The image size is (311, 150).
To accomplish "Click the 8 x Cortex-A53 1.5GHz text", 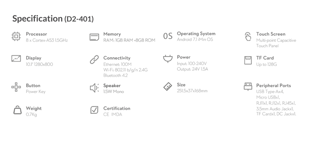I will point(47,40).
